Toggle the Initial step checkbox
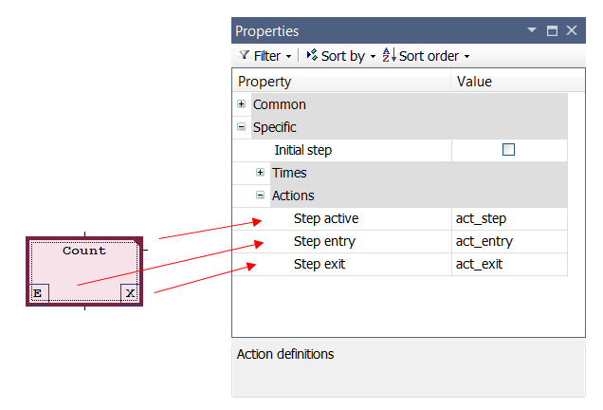Image resolution: width=603 pixels, height=410 pixels. [x=508, y=149]
